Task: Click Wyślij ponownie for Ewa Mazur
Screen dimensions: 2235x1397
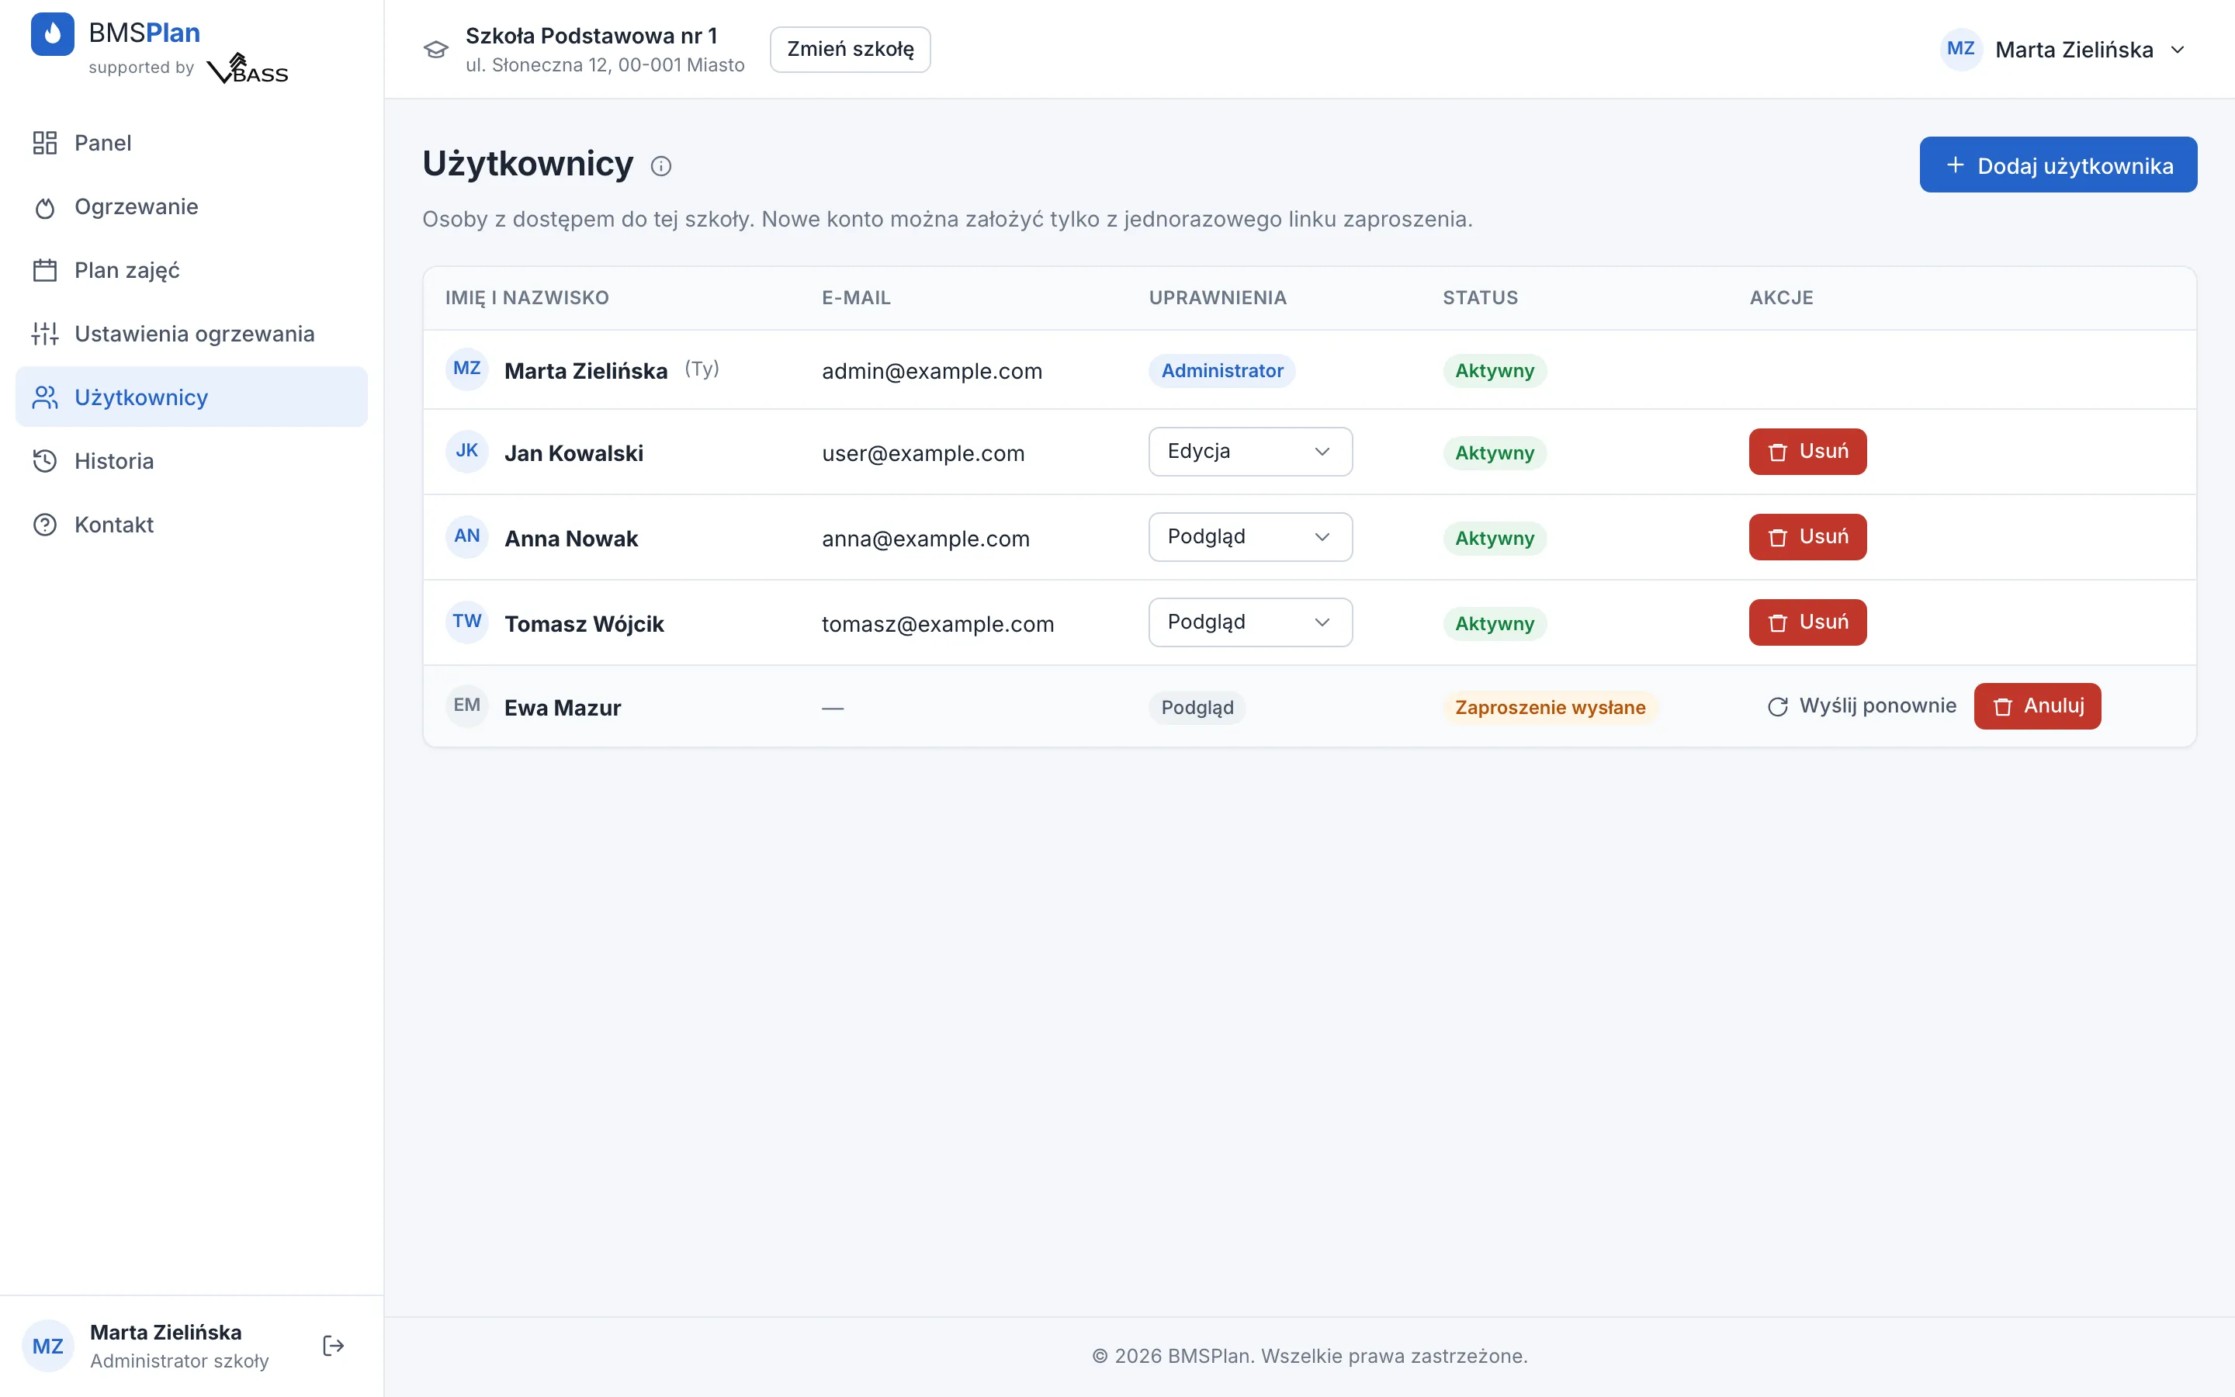Action: (1862, 706)
